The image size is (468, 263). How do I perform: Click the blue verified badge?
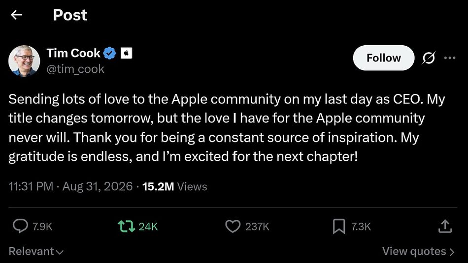pos(109,53)
